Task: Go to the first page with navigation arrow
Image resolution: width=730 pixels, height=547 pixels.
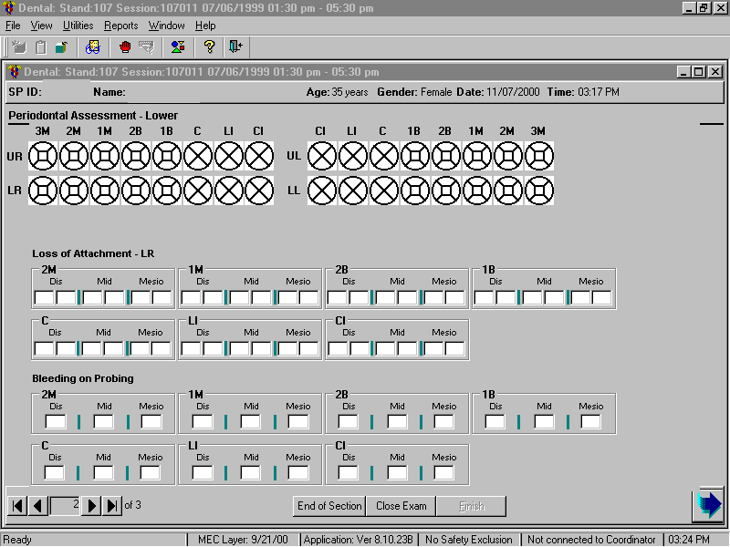Action: (17, 505)
